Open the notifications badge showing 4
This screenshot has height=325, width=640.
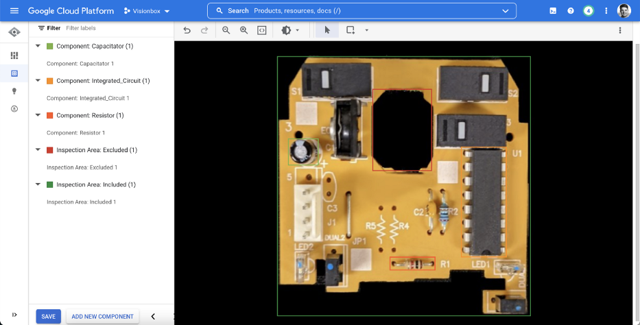(588, 11)
